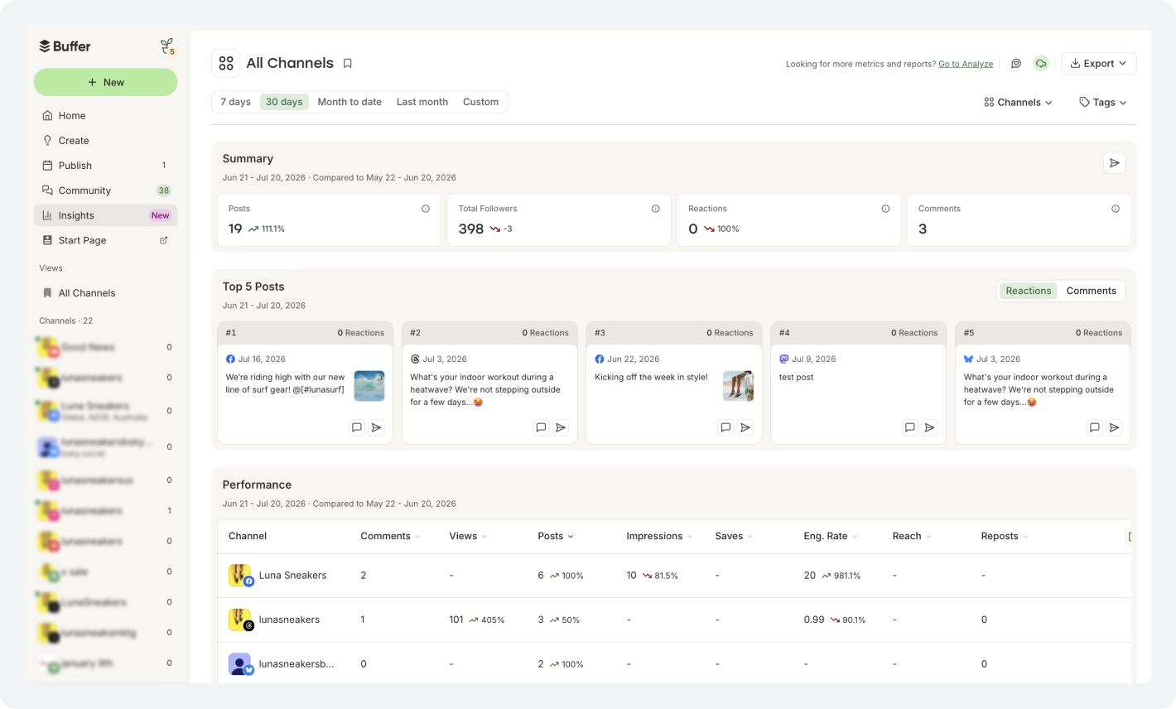Open top post #4 'test post' text

tap(796, 377)
